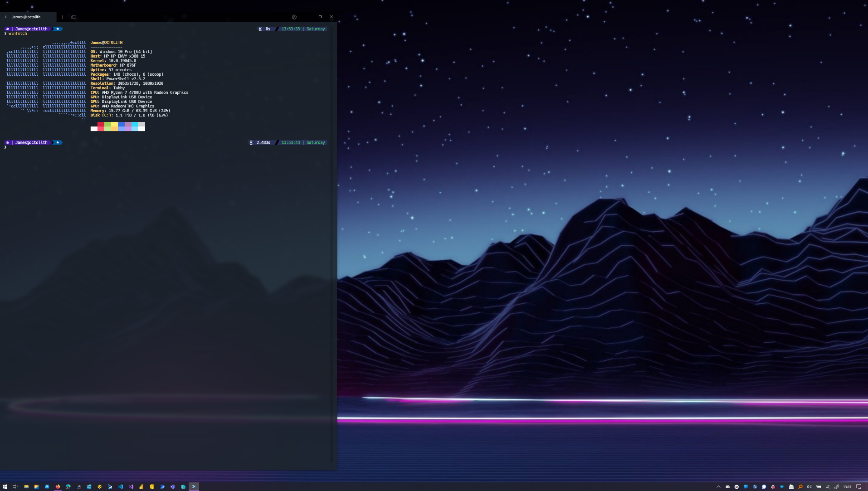Viewport: 868px width, 491px height.
Task: Open the Windows notification center
Action: [x=858, y=487]
